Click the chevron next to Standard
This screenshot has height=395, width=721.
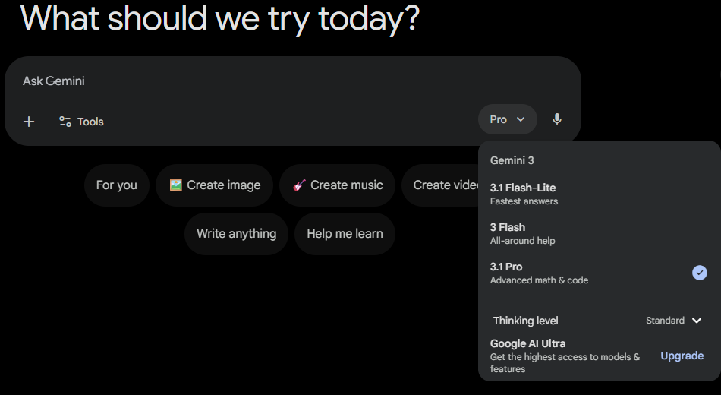[x=697, y=321]
